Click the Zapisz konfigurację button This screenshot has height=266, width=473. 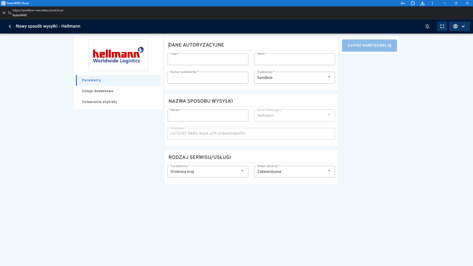pyautogui.click(x=369, y=45)
